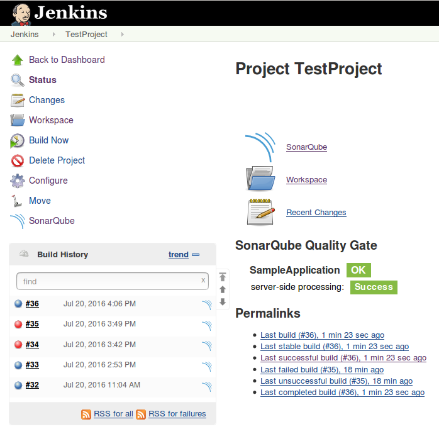Go Back to Dashboard
This screenshot has width=439, height=429.
[67, 60]
